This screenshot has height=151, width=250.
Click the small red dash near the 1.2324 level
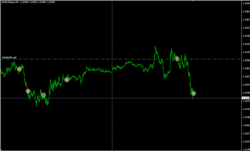click(178, 42)
